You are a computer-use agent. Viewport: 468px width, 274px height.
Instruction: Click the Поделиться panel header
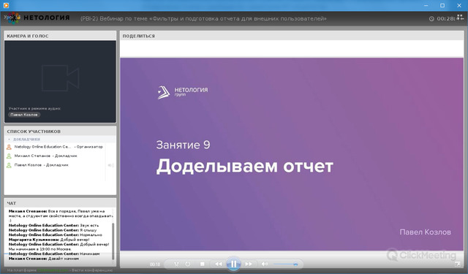[292, 36]
